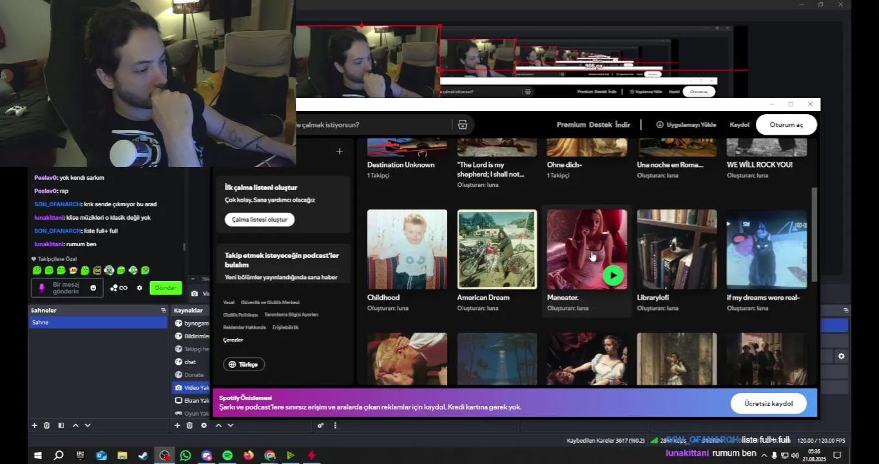Click the link gears icon in the mixer toolbar
Image resolution: width=879 pixels, height=464 pixels.
pos(320,425)
